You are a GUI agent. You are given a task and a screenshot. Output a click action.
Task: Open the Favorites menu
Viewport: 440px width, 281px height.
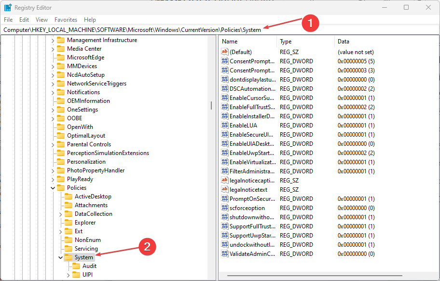[x=66, y=20]
